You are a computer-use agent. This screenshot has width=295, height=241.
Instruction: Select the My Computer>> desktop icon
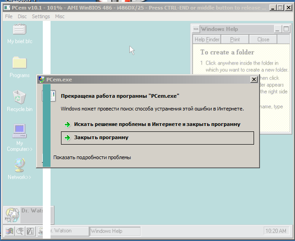[x=20, y=138]
